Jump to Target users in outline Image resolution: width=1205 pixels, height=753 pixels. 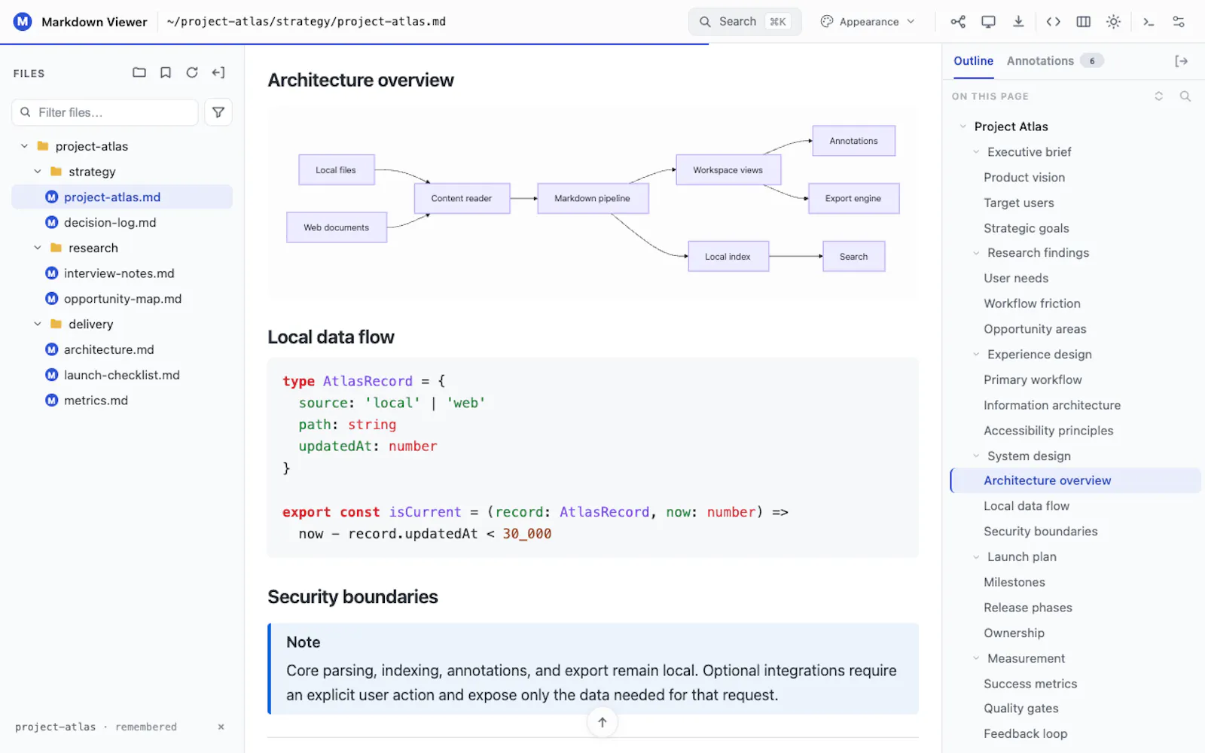(x=1018, y=203)
